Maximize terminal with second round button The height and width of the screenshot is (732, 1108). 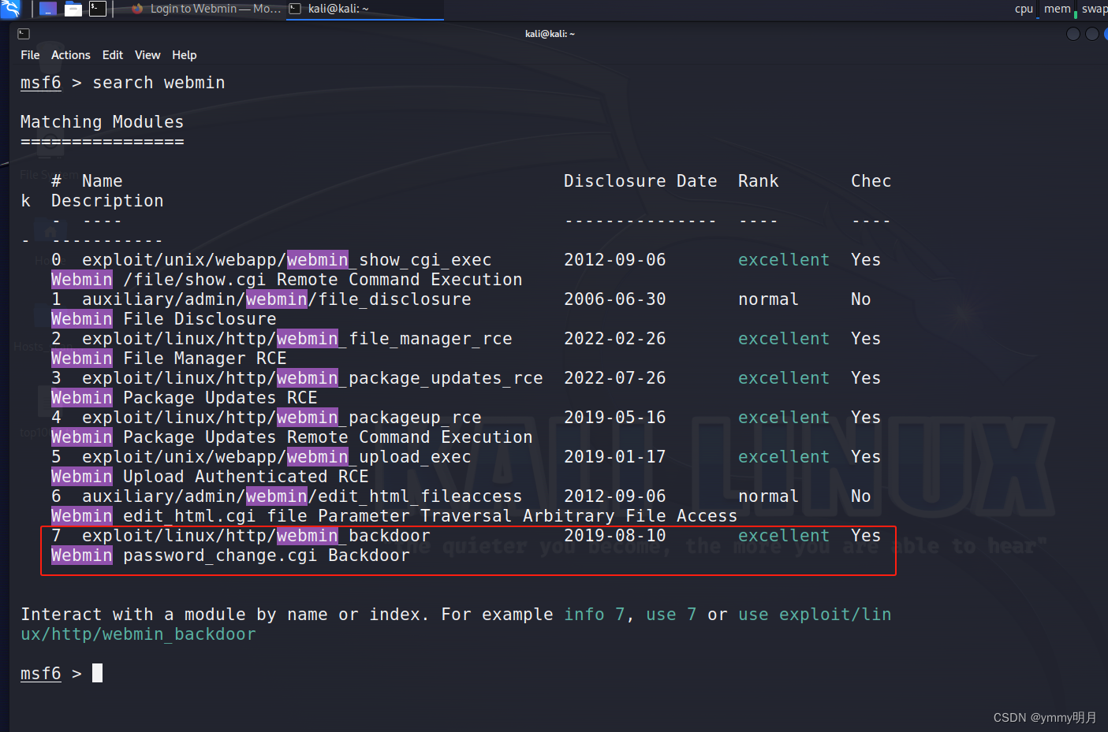click(x=1092, y=34)
